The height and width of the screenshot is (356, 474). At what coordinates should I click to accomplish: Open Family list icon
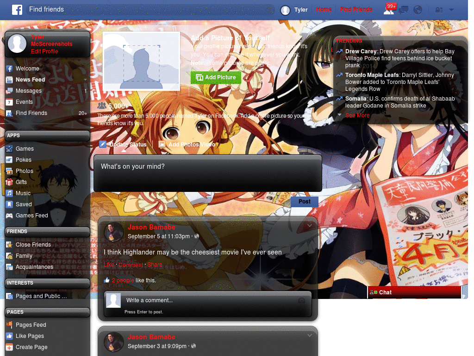(9, 256)
